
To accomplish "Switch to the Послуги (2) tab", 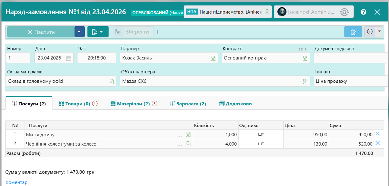I will (29, 104).
